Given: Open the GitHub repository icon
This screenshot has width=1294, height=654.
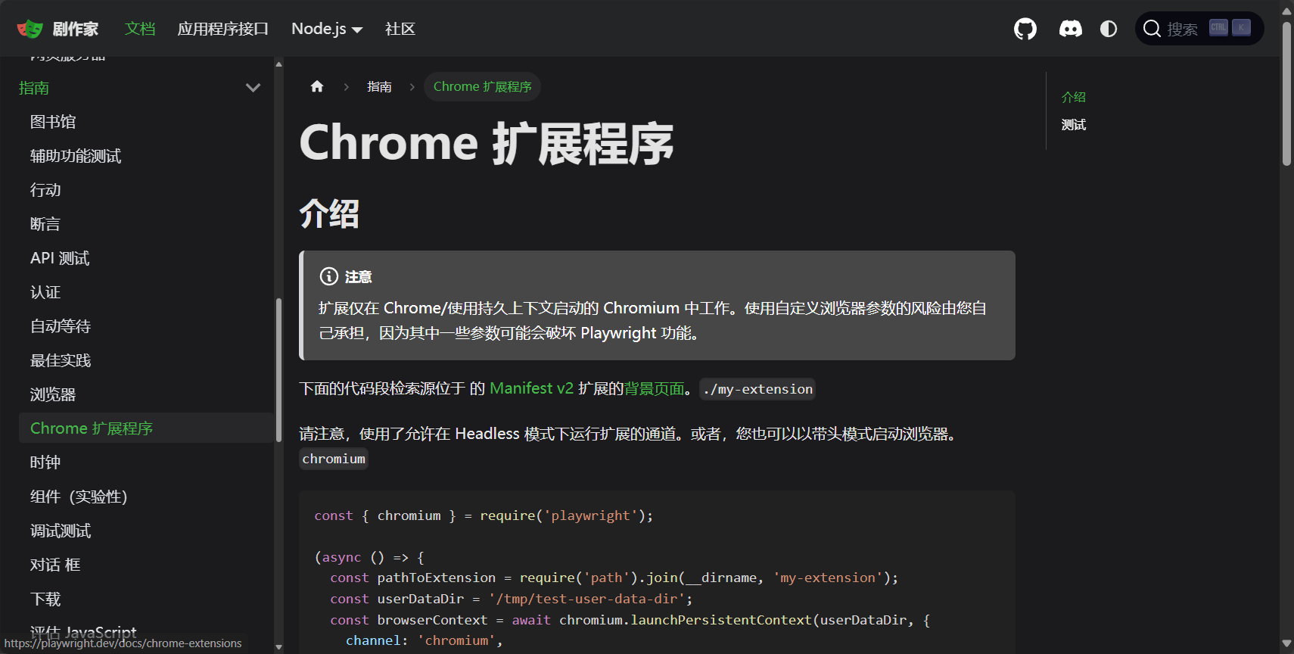Looking at the screenshot, I should [x=1025, y=29].
